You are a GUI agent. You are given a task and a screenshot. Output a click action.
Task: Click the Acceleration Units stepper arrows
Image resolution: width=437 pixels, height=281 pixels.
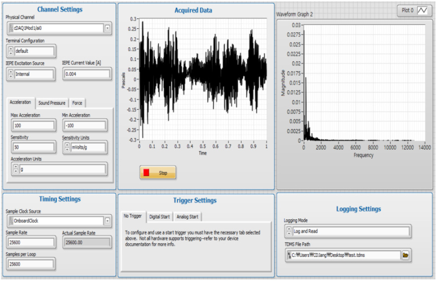(16, 169)
